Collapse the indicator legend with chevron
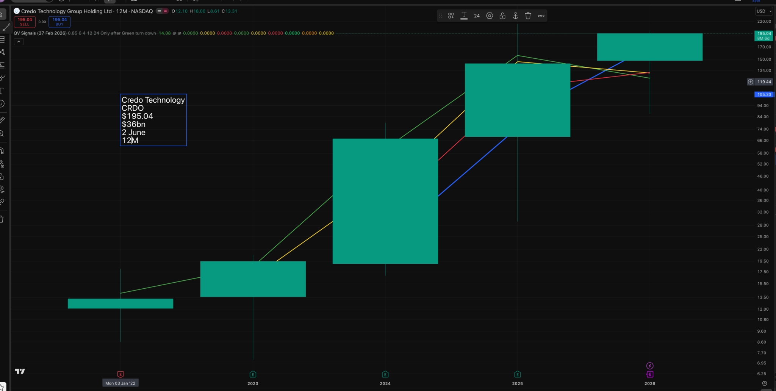The width and height of the screenshot is (776, 391). pyautogui.click(x=19, y=42)
